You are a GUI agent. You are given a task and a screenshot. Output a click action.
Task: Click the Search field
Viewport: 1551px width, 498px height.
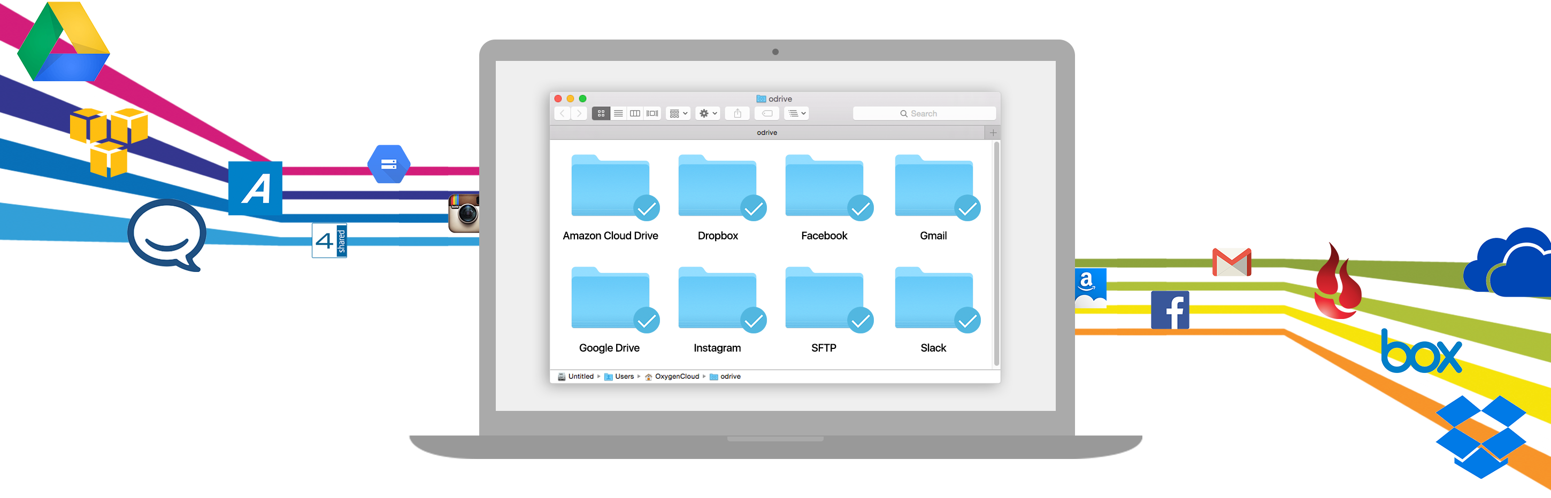(924, 113)
